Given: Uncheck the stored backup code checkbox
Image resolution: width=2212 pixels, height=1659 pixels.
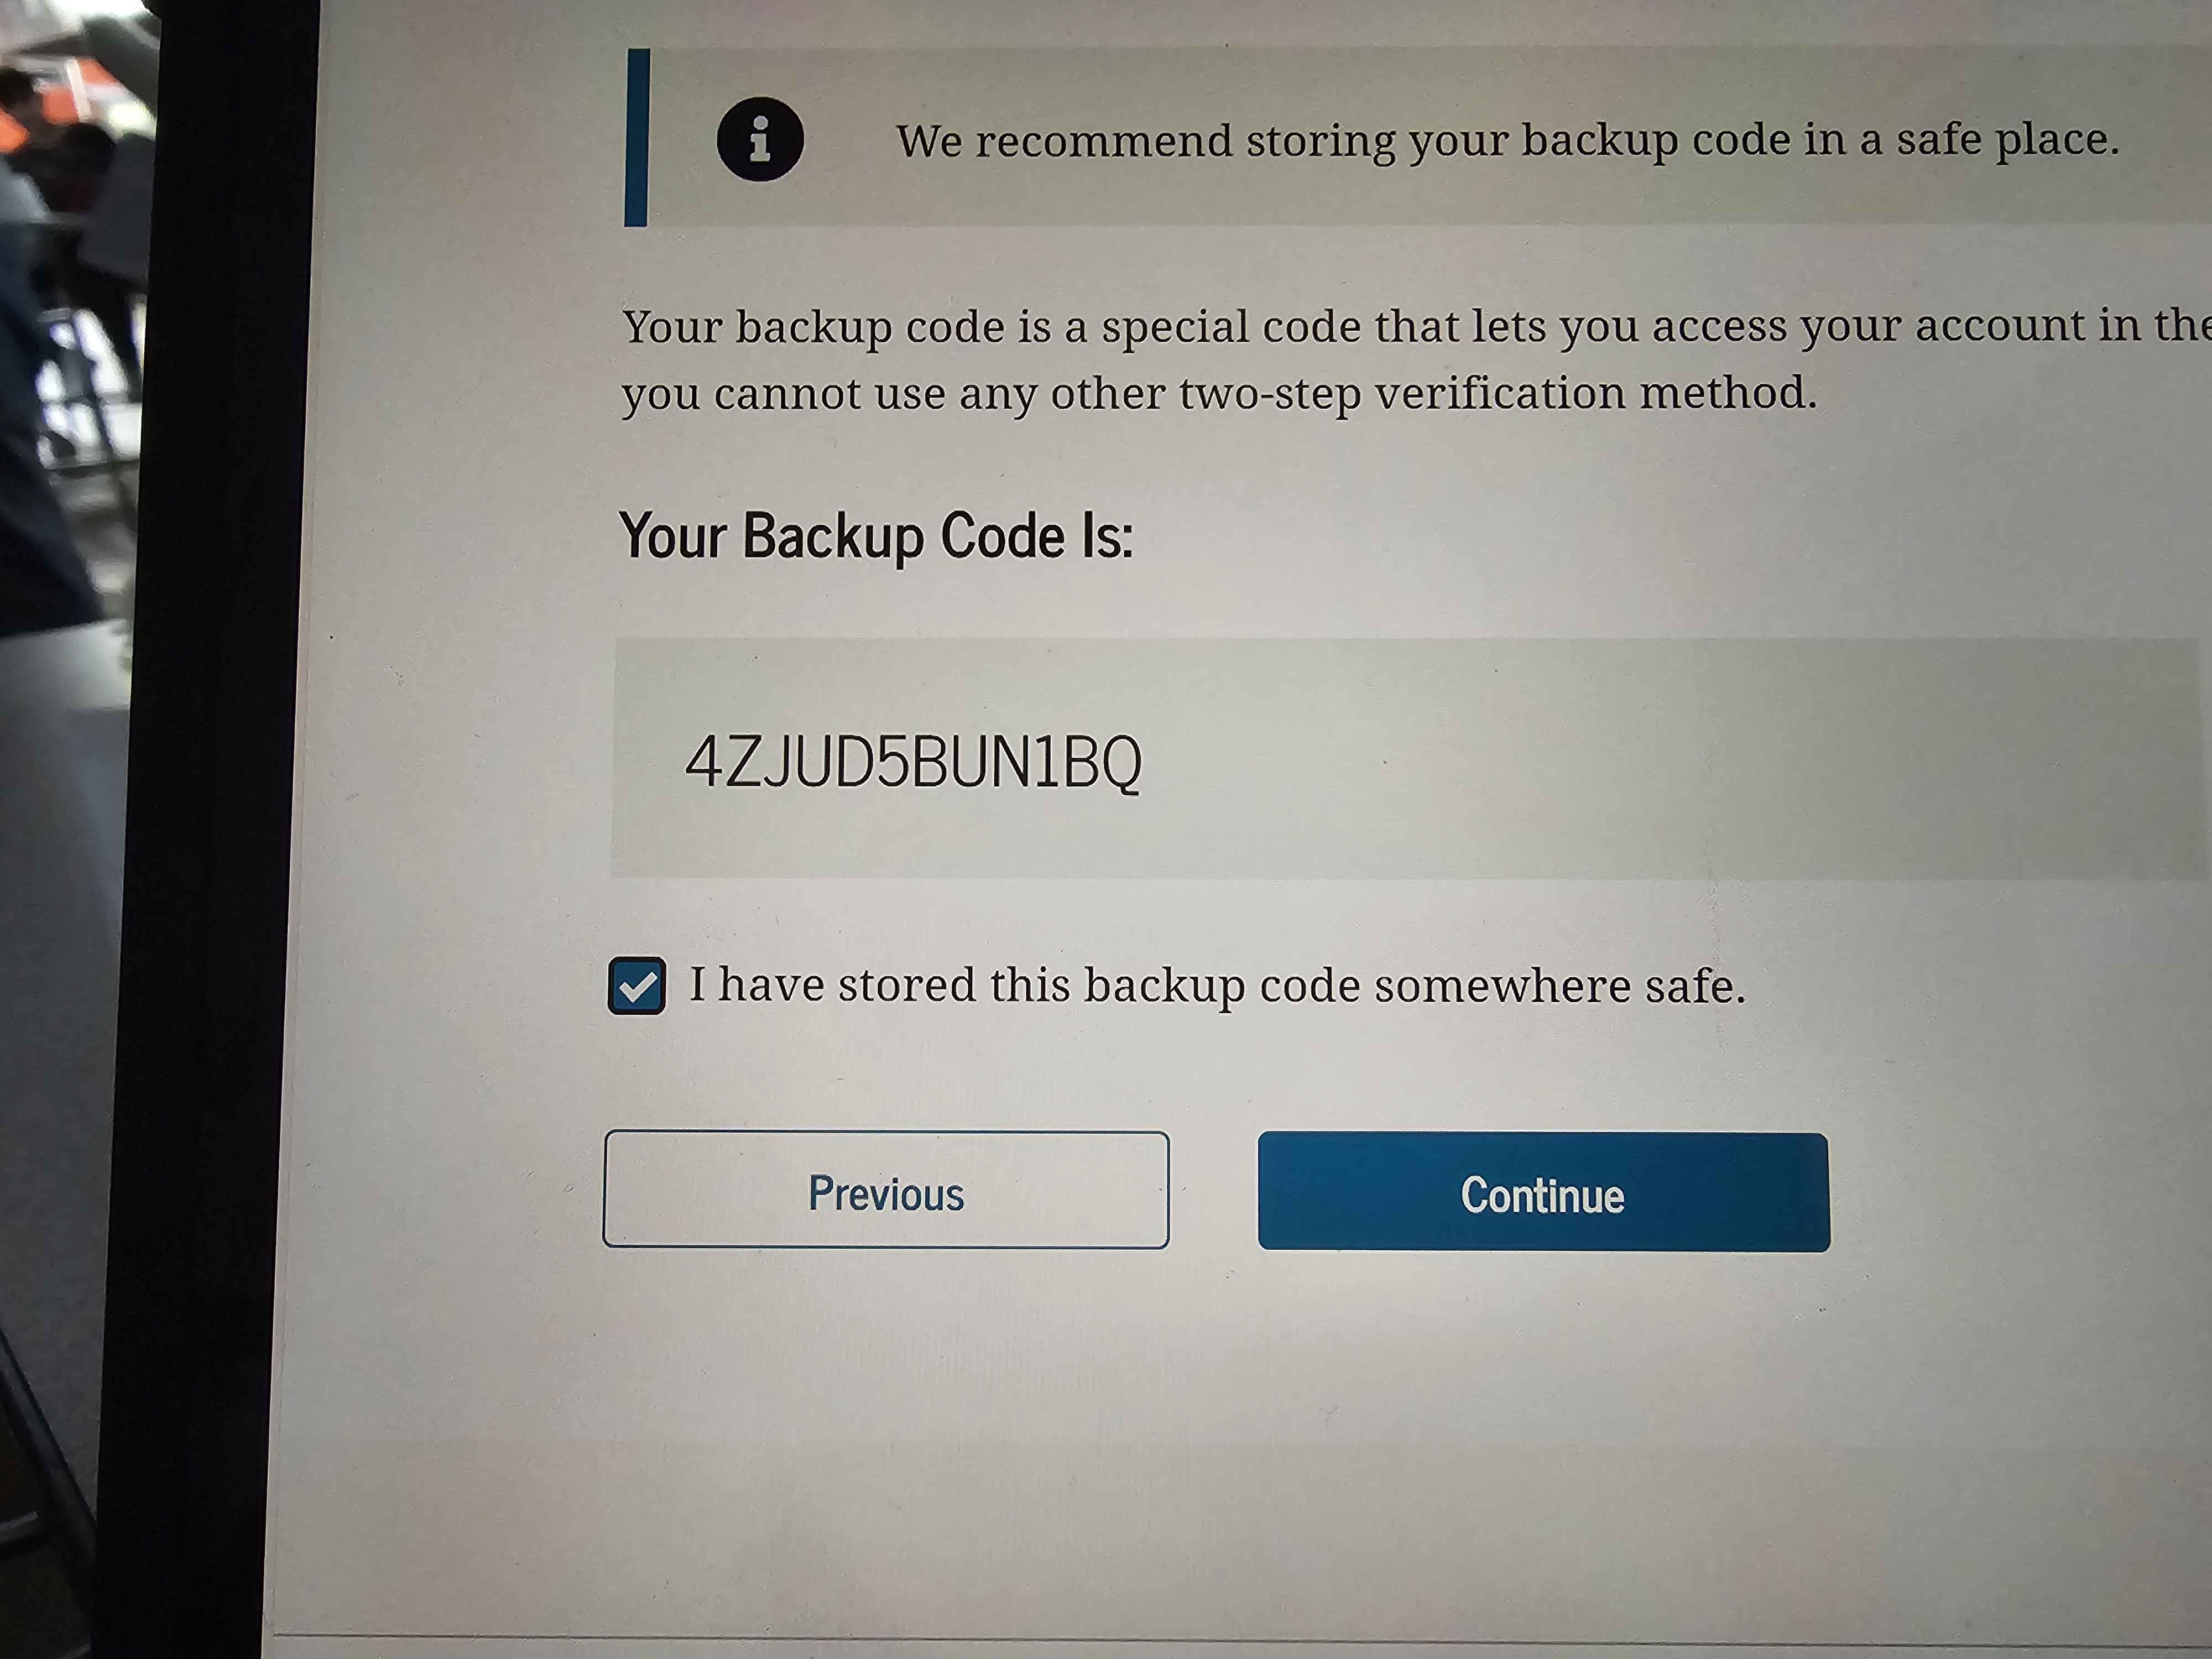Looking at the screenshot, I should (637, 986).
